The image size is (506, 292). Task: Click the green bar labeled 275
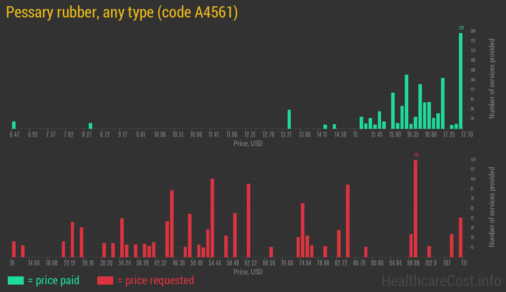click(x=460, y=81)
